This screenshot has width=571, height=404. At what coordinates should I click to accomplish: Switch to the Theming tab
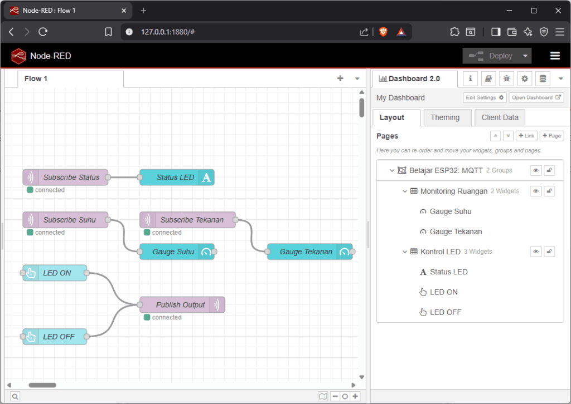point(447,118)
